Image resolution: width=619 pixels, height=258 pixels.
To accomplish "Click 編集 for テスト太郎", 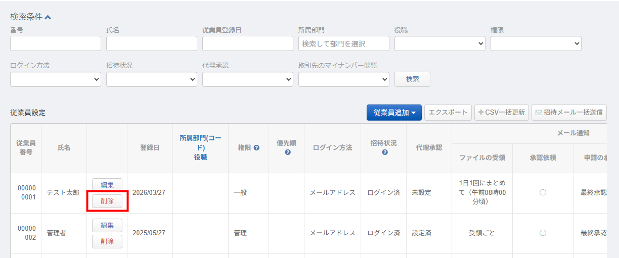I will click(x=107, y=185).
